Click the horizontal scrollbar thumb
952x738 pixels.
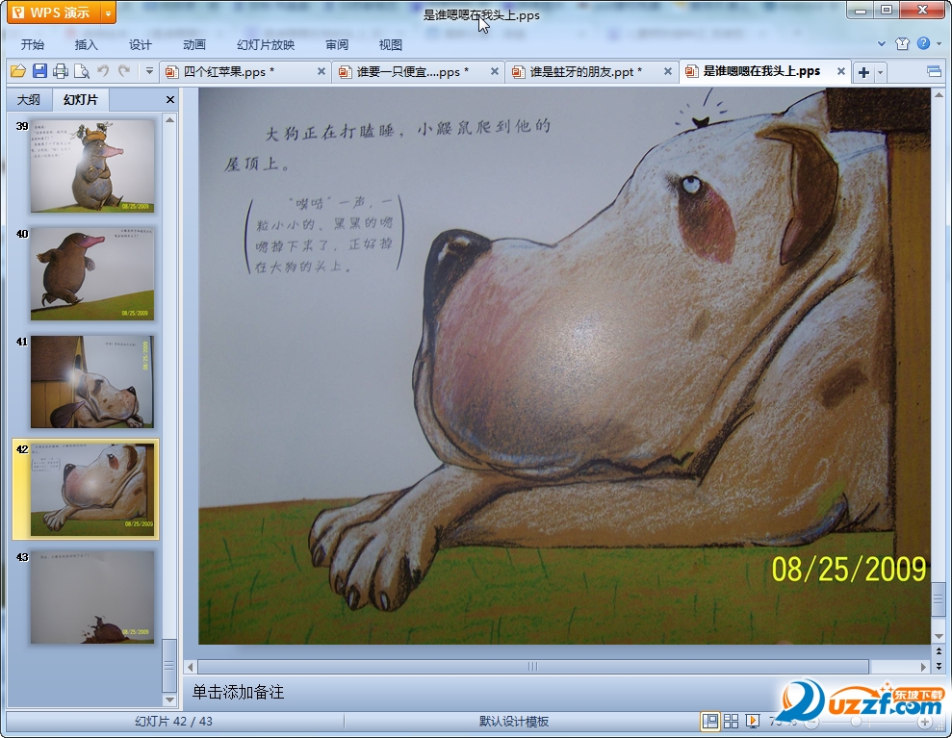[x=533, y=667]
